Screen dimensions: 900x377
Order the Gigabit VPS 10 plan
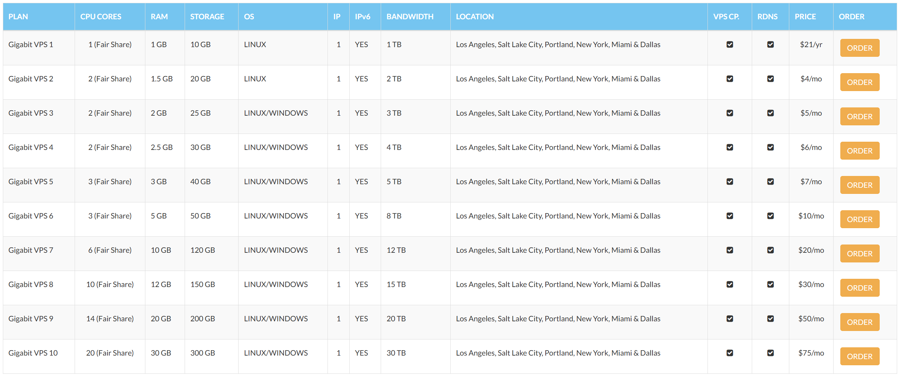point(860,356)
